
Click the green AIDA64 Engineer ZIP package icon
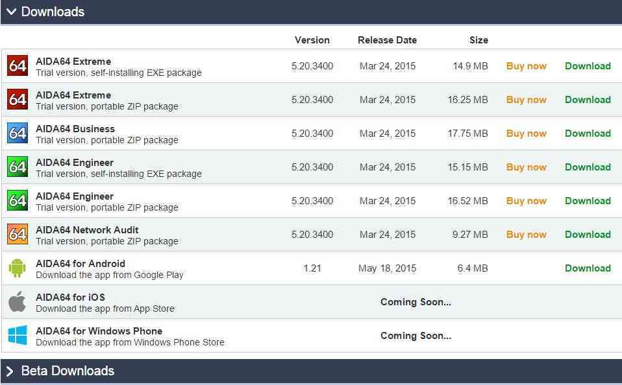point(18,201)
